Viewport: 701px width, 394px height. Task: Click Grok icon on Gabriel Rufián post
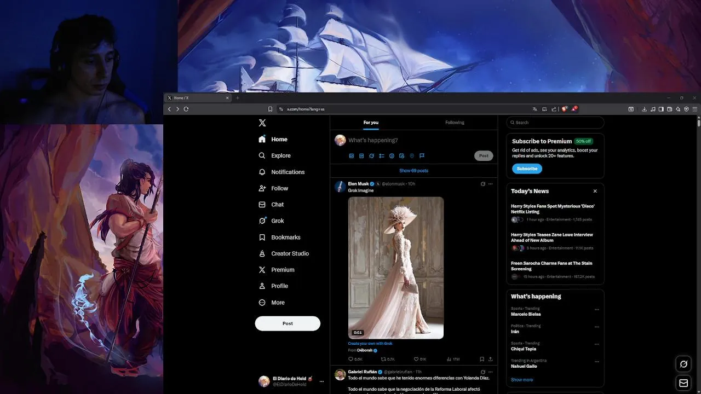[x=482, y=372]
